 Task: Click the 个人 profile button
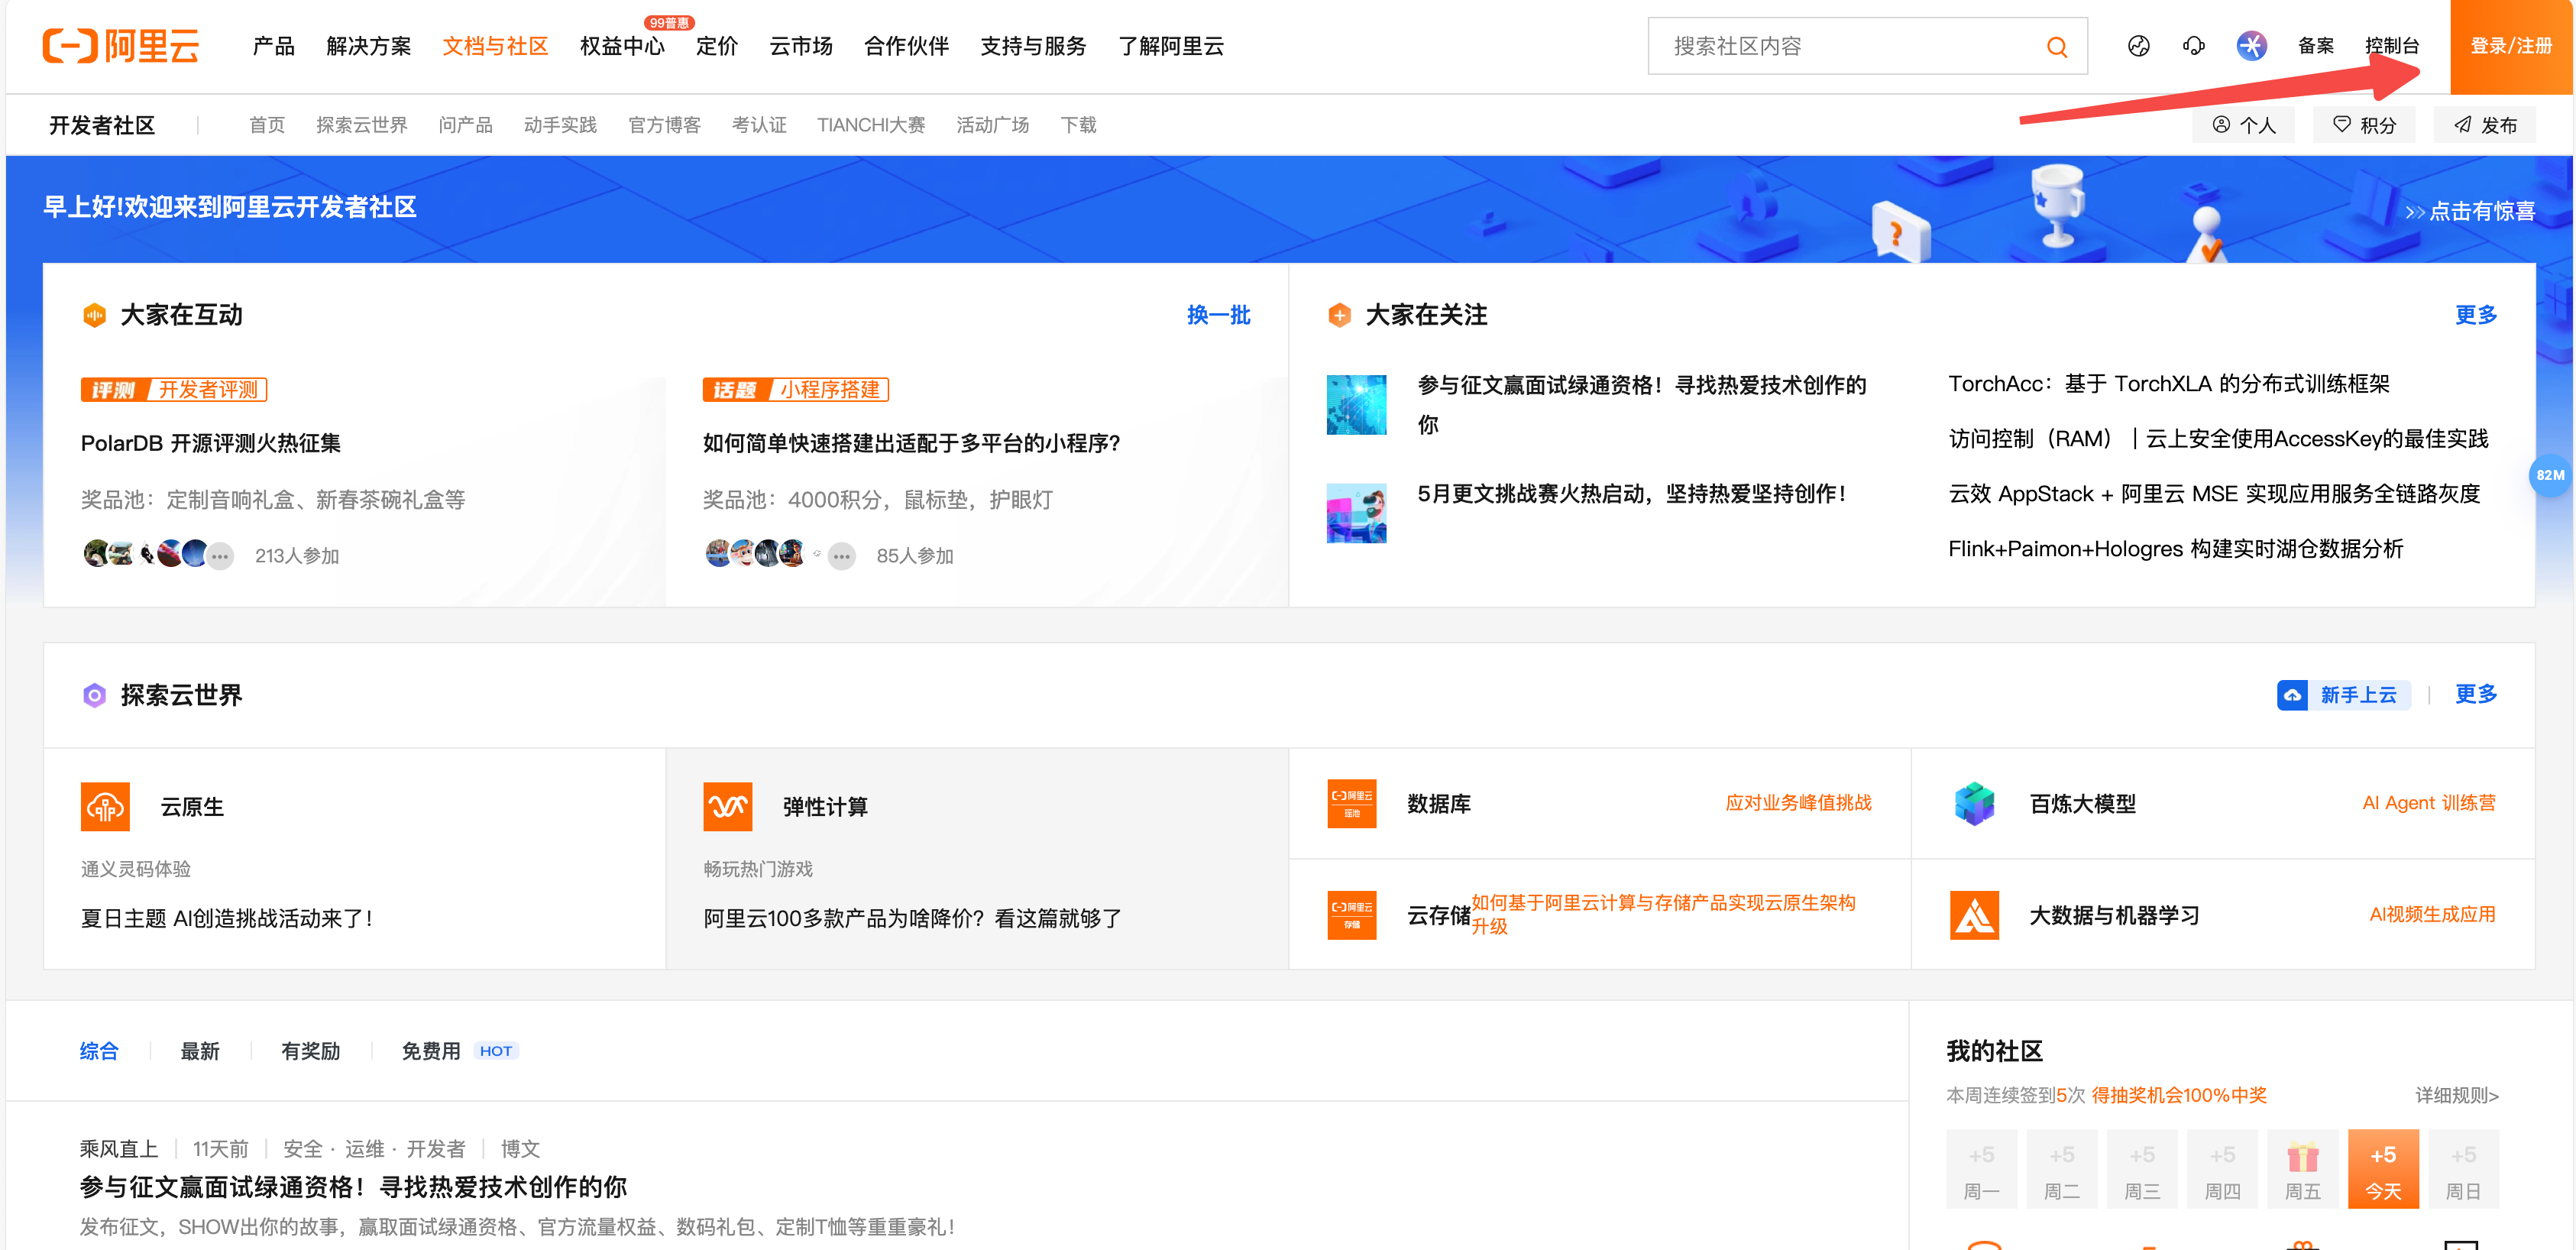tap(2243, 125)
